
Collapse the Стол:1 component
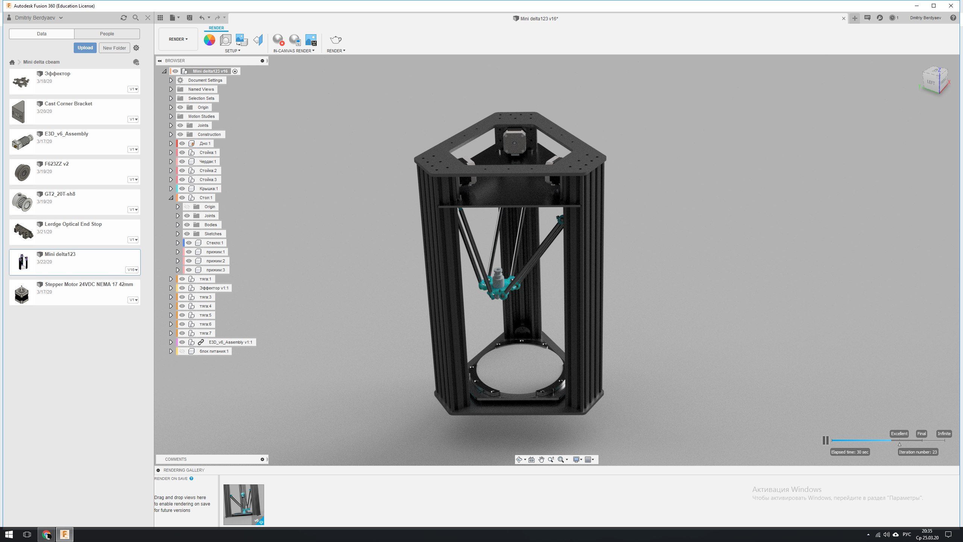(171, 198)
